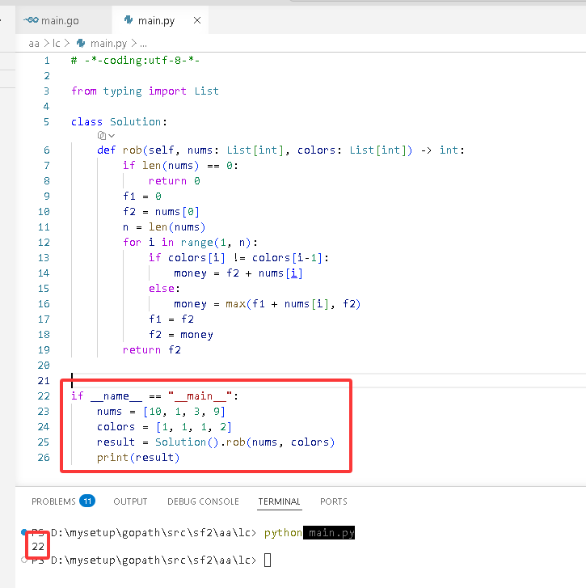Click 'f1 = f2' on line 17
Viewport: 586px width, 588px height.
click(171, 319)
